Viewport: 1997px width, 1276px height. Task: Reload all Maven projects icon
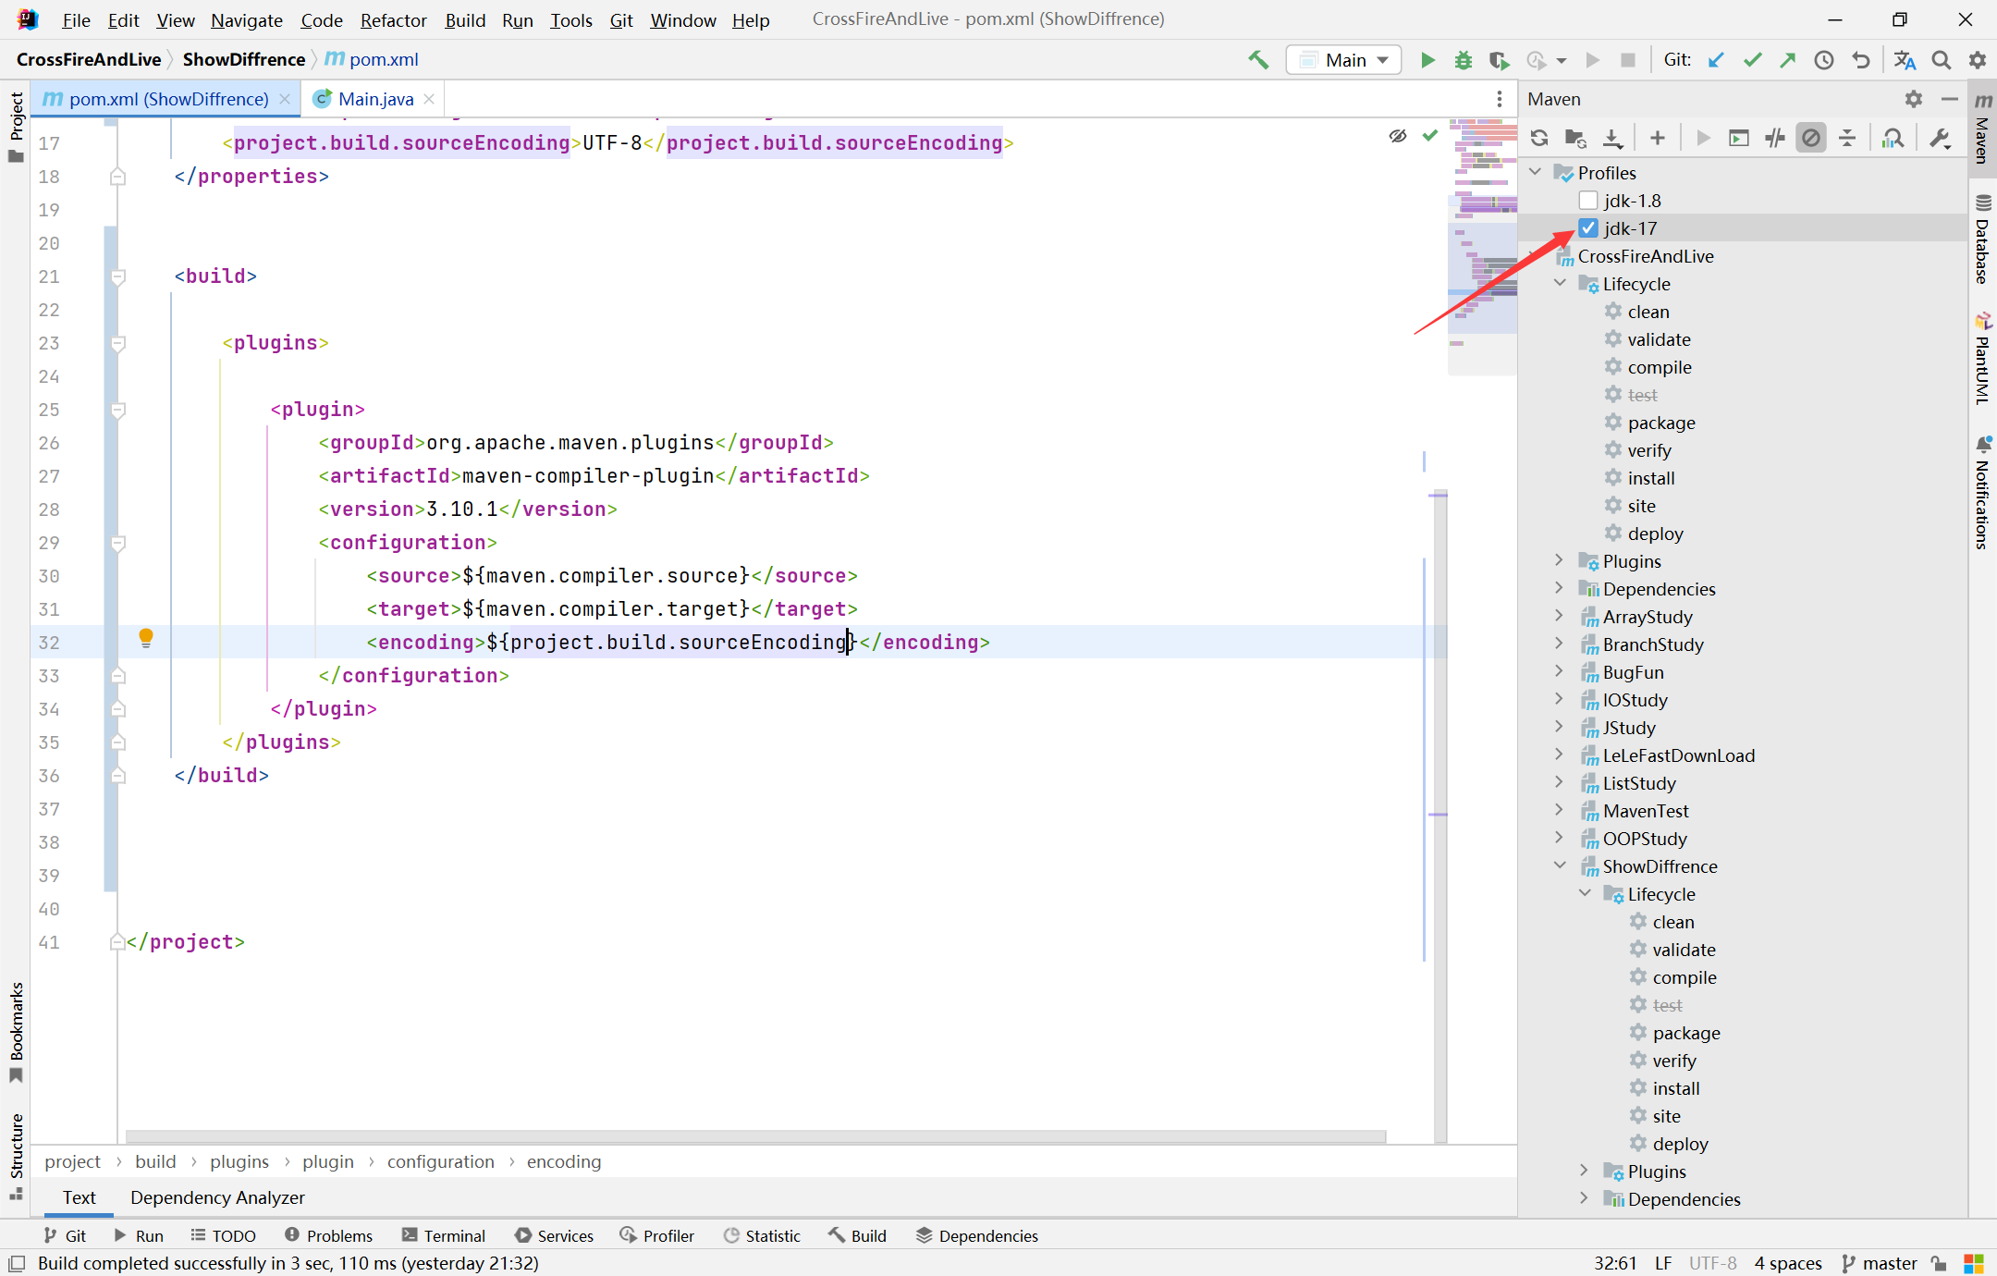pyautogui.click(x=1539, y=138)
